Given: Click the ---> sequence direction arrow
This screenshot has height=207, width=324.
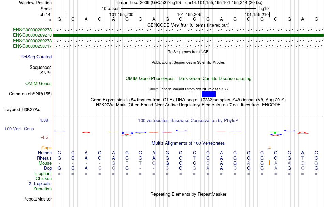Looking at the screenshot, I should [x=48, y=20].
